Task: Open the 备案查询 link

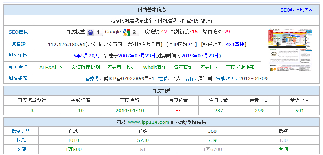Action: coord(183,67)
